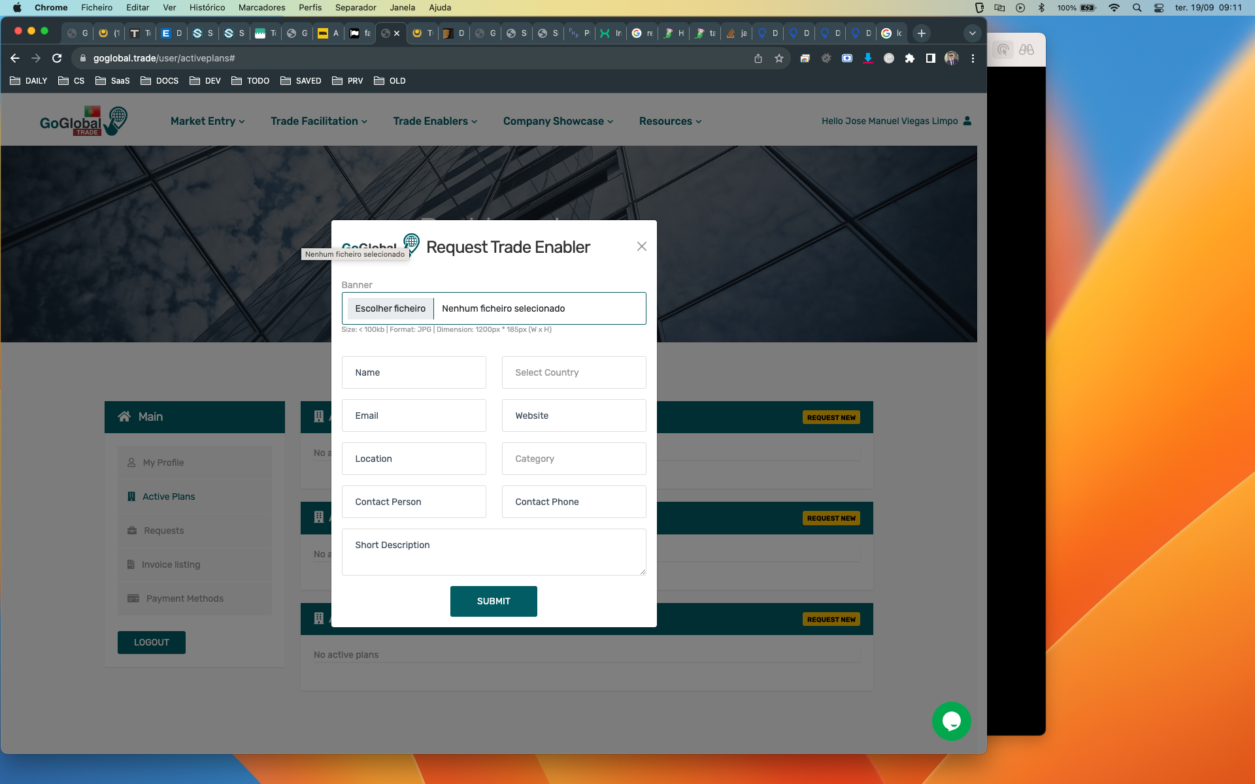Image resolution: width=1255 pixels, height=784 pixels.
Task: Expand the tab search chevron
Action: coord(972,33)
